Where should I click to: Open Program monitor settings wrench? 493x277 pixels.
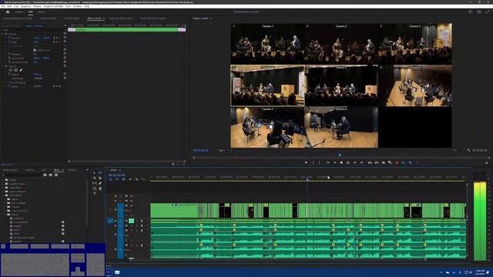click(468, 151)
